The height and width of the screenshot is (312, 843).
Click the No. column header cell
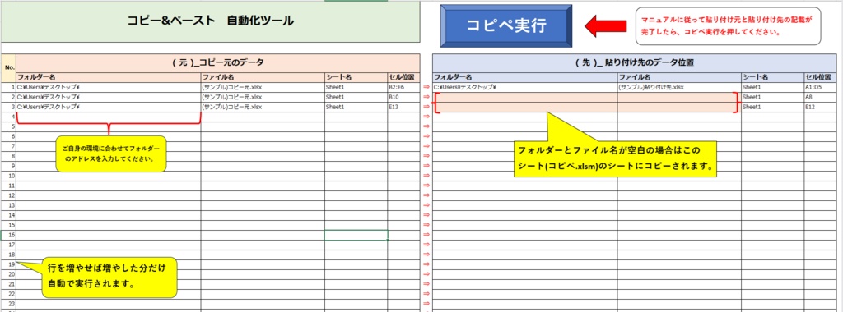coord(8,67)
